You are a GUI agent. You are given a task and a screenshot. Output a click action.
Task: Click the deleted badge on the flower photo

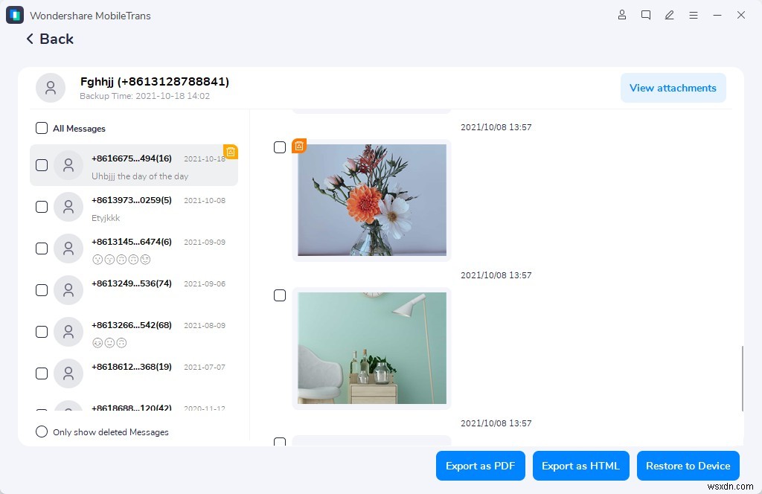[298, 146]
